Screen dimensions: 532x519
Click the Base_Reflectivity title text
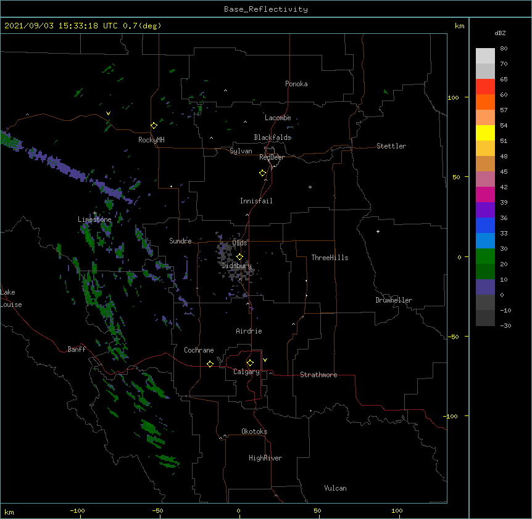[x=266, y=9]
